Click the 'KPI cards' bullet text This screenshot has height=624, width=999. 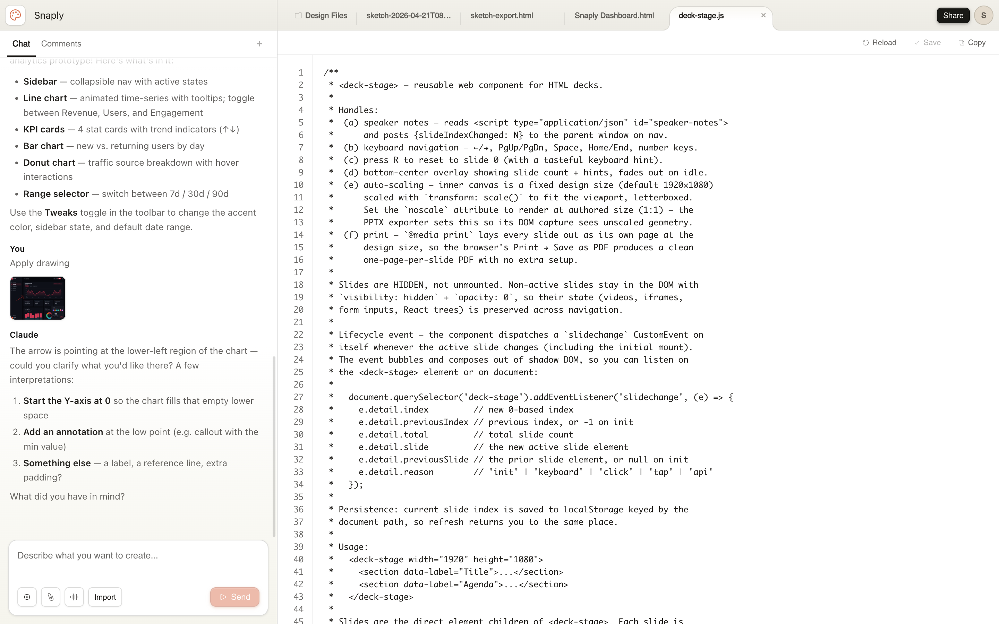tap(44, 129)
